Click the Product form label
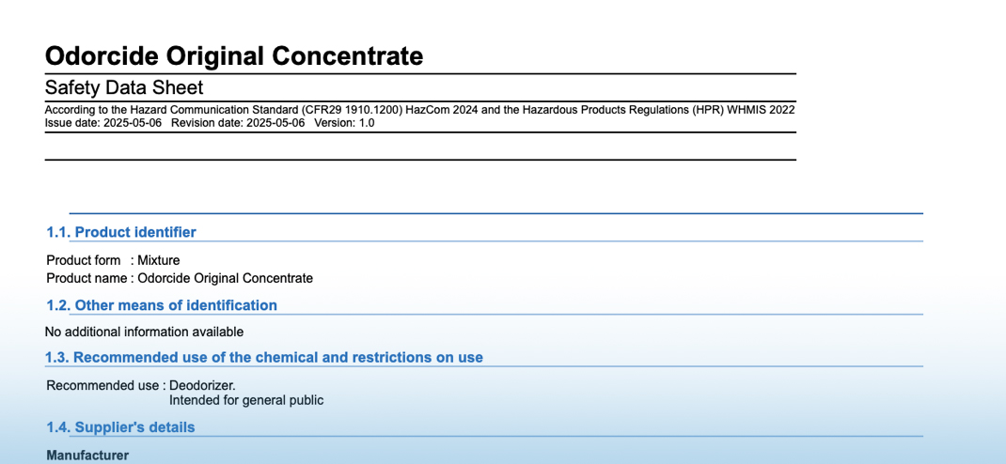The image size is (1006, 464). pyautogui.click(x=84, y=260)
